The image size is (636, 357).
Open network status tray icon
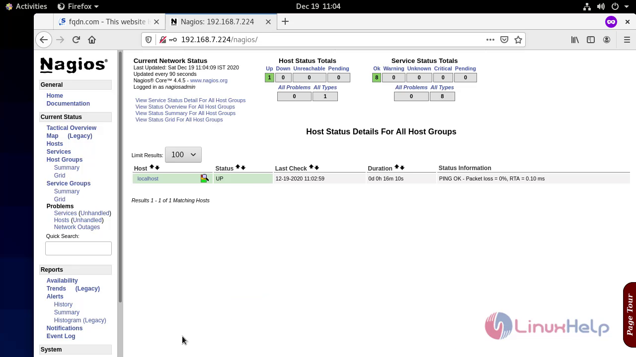pyautogui.click(x=587, y=6)
